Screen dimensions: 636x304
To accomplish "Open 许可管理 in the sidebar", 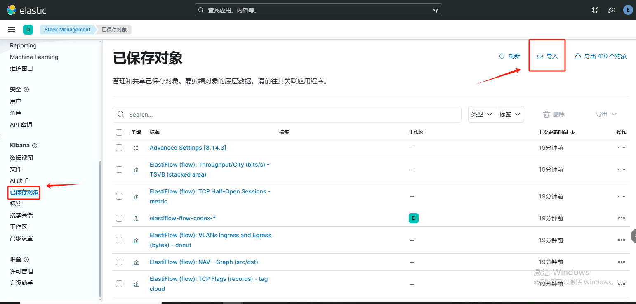I will click(21, 271).
